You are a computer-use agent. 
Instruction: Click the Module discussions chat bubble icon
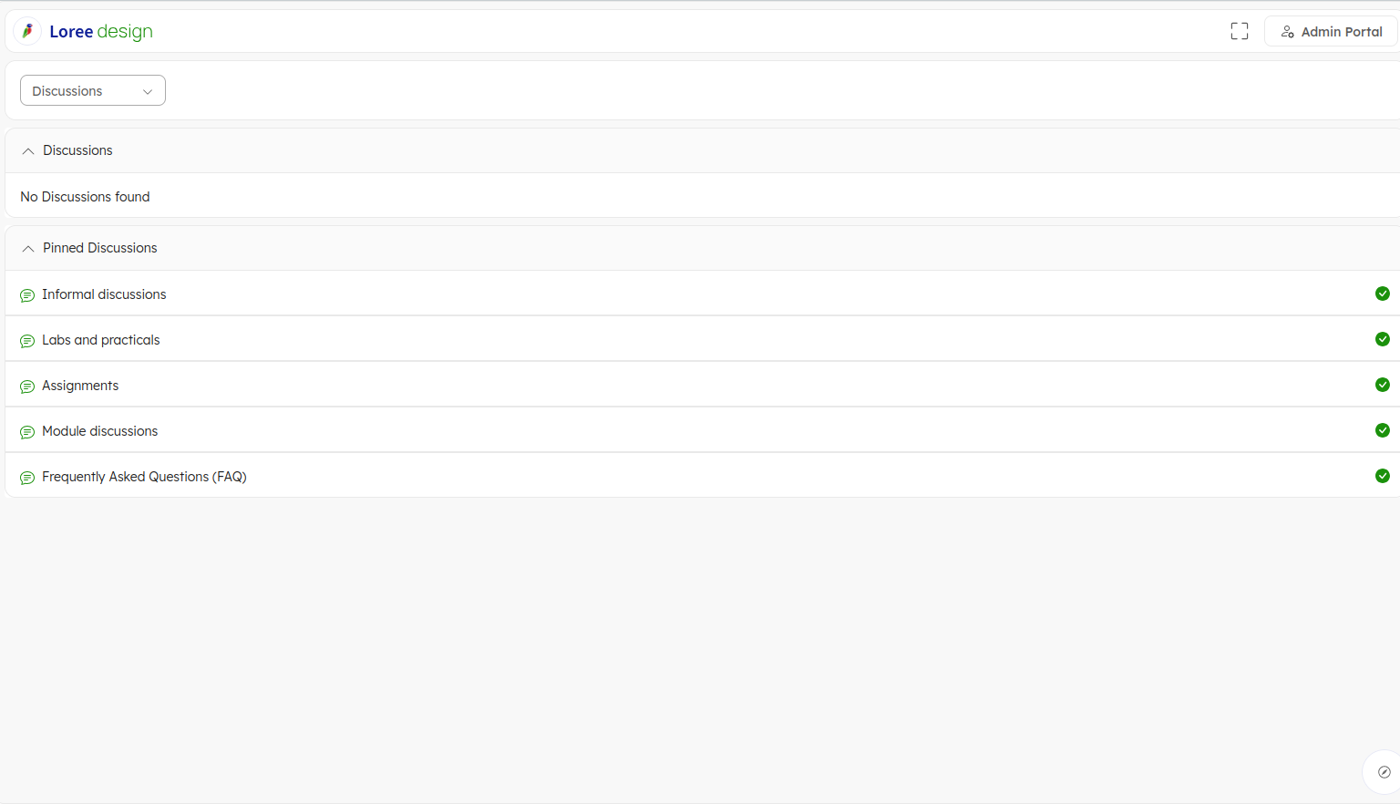pyautogui.click(x=27, y=432)
